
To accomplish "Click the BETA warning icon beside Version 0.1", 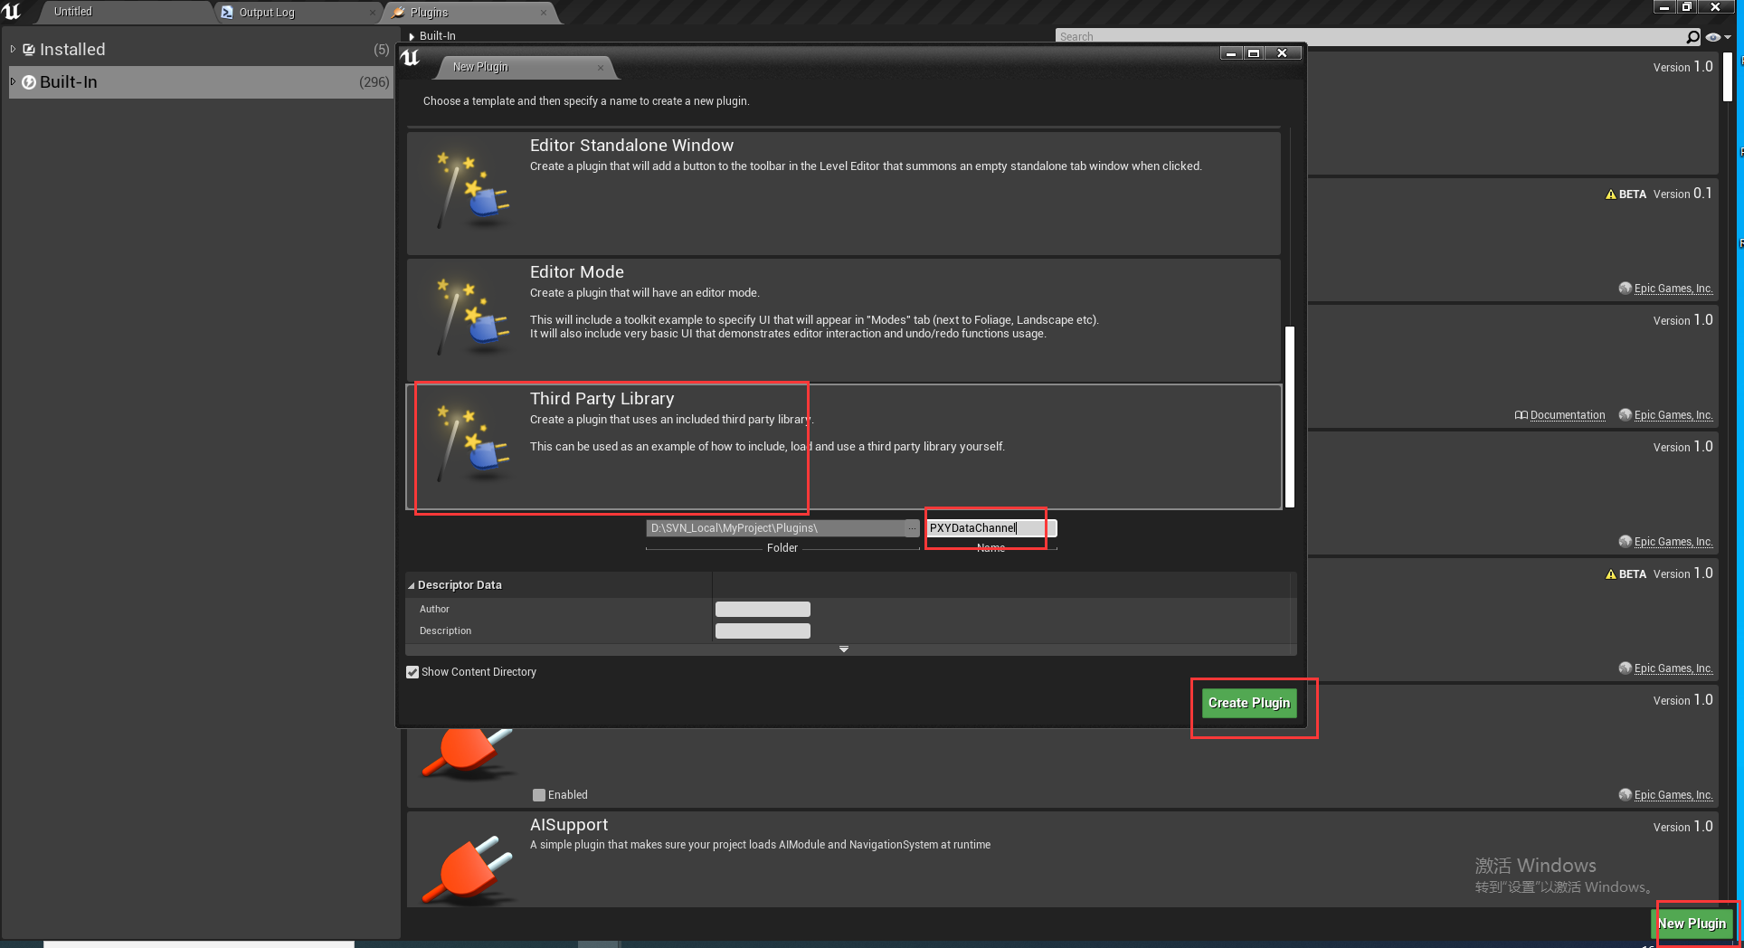I will [x=1611, y=194].
